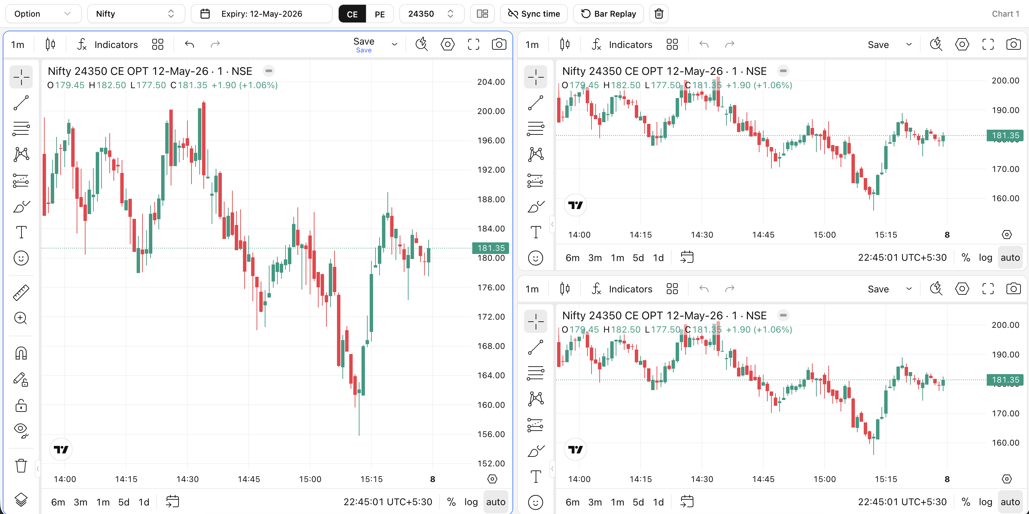Open indicator templates grid in left chart
The image size is (1029, 514).
tap(158, 44)
